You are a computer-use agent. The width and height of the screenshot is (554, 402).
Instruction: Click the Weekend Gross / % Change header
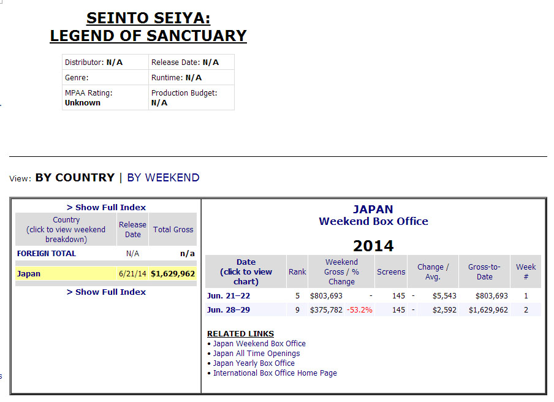341,271
